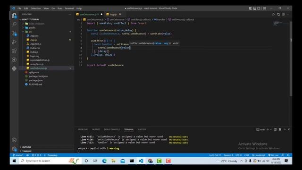Screen dimensions: 302x170
Task: Click the errors and warnings count in status bar
Action: click(x=36, y=155)
